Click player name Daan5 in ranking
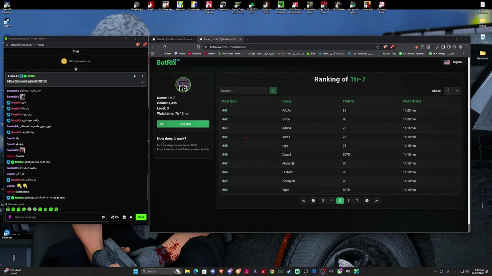 click(x=287, y=154)
